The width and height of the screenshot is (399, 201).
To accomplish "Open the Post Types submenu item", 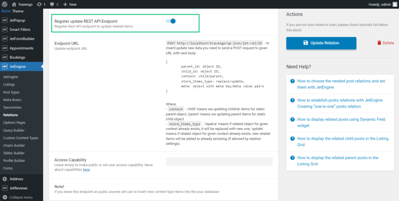I will [x=11, y=92].
